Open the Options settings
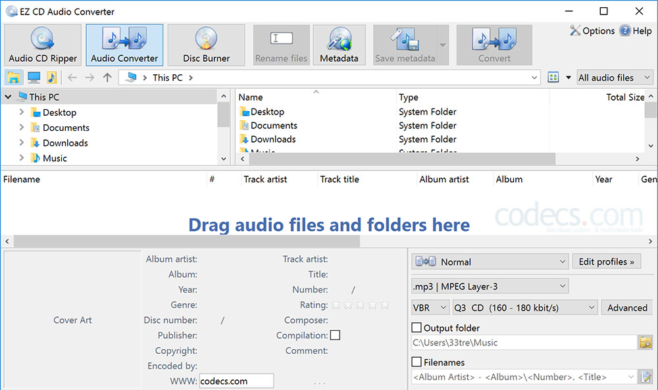This screenshot has height=390, width=658. [592, 31]
